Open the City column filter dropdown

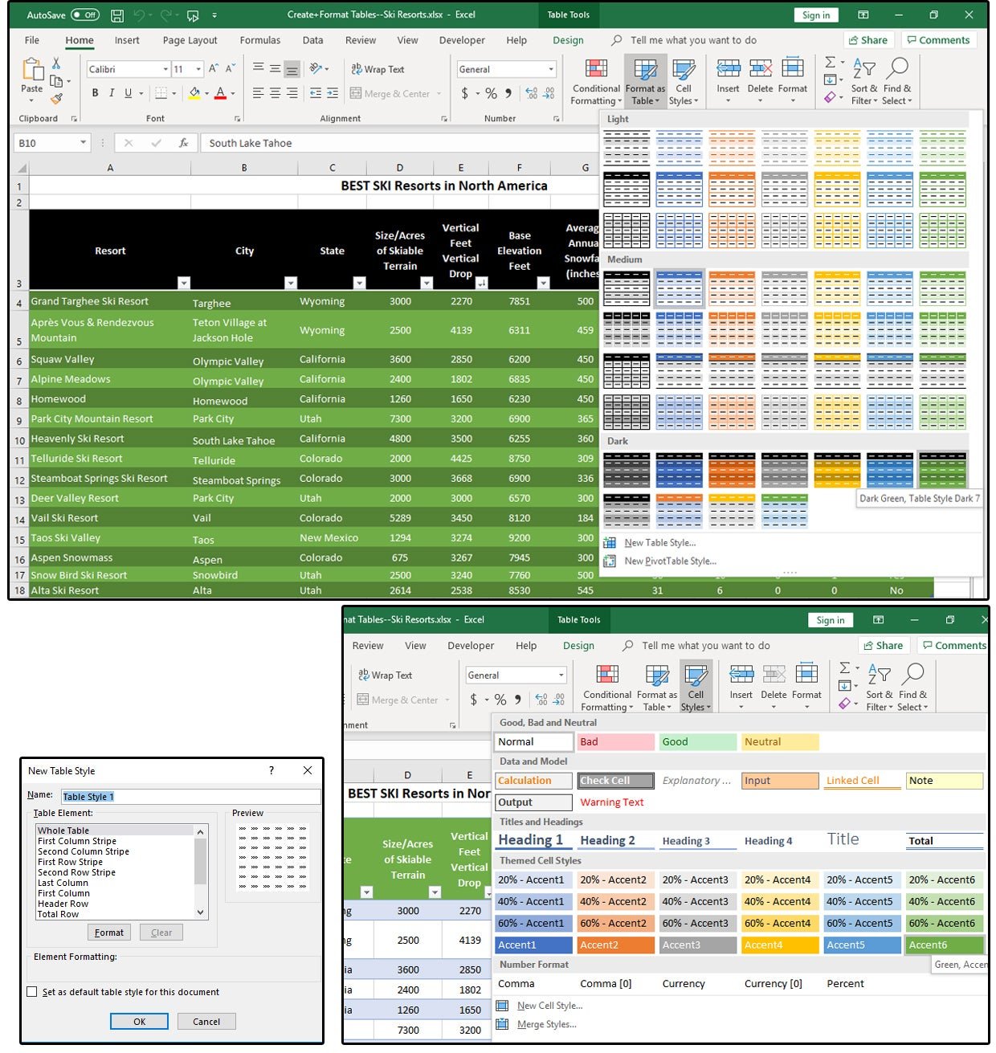[291, 283]
